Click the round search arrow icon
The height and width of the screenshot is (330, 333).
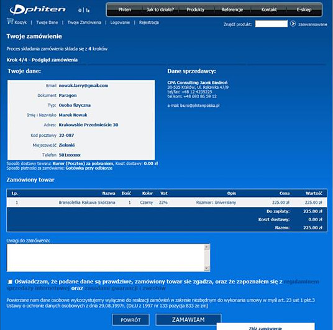pyautogui.click(x=293, y=24)
